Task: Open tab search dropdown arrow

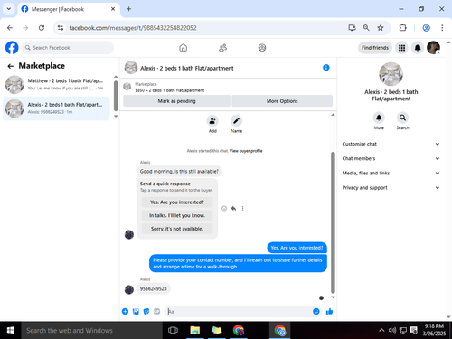Action: pos(9,9)
